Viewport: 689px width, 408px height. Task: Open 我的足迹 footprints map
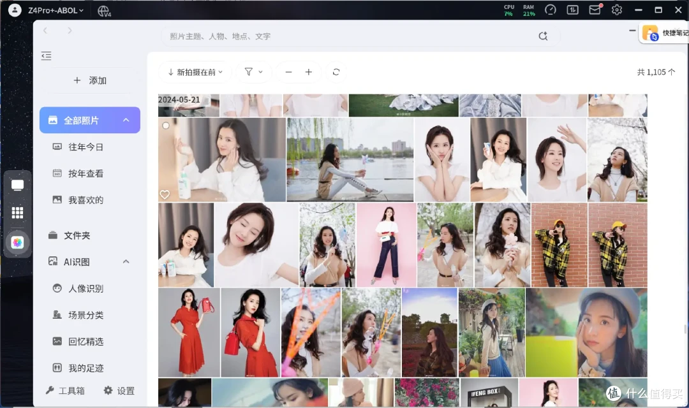(85, 368)
